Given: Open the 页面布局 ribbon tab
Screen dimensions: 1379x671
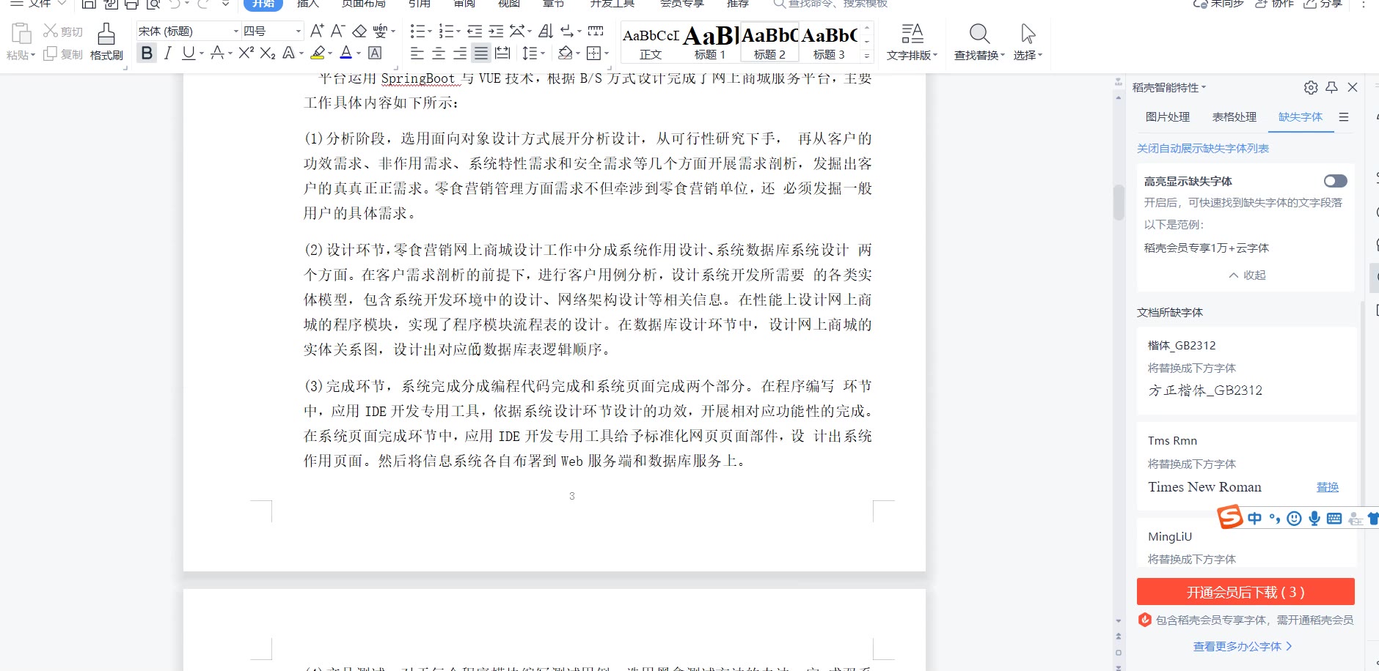Looking at the screenshot, I should coord(363,4).
